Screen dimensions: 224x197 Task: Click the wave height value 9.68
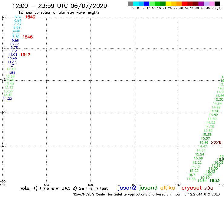click(15, 41)
